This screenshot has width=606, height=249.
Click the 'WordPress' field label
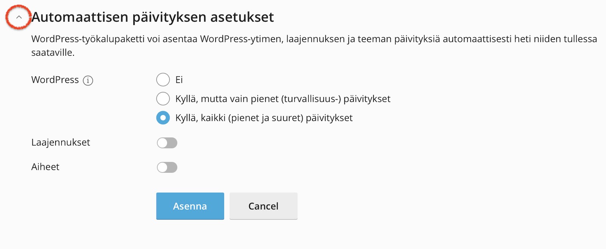click(x=55, y=80)
